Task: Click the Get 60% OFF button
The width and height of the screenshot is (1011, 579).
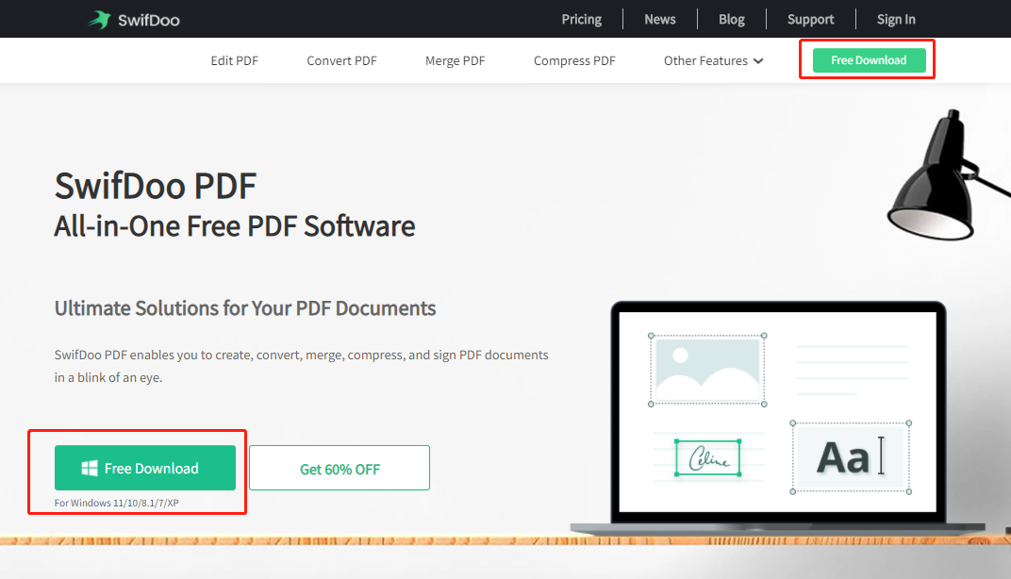Action: coord(340,468)
